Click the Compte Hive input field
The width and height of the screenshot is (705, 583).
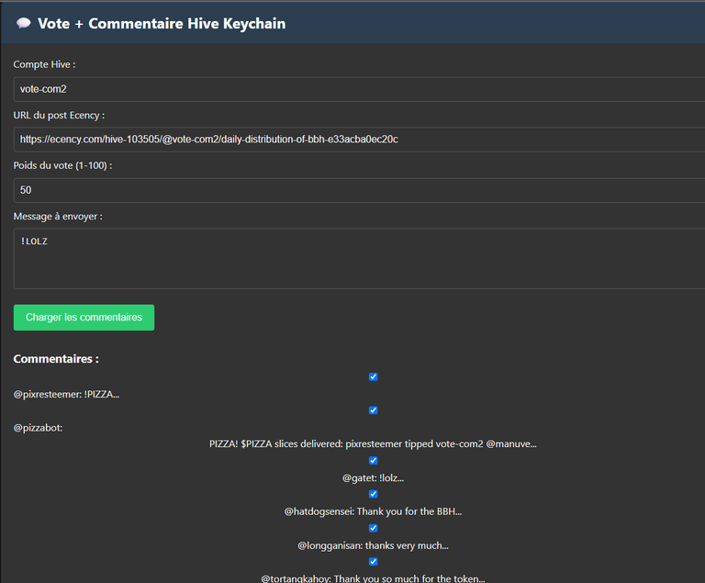[359, 89]
